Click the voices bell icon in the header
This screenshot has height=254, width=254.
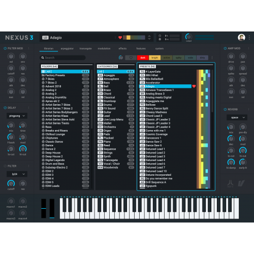click(x=160, y=39)
